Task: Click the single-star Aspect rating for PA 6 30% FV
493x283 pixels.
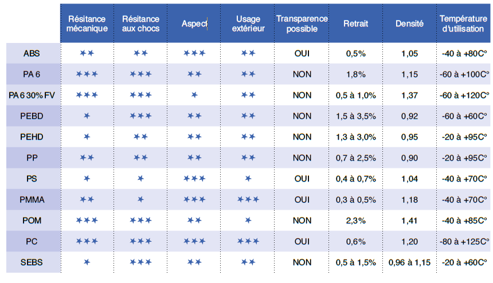Action: (x=194, y=95)
